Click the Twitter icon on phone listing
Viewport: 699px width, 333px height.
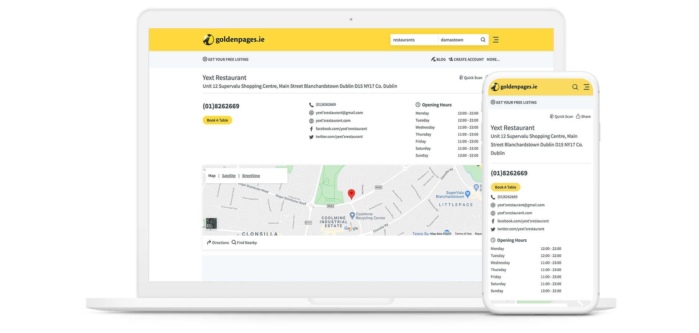(493, 229)
